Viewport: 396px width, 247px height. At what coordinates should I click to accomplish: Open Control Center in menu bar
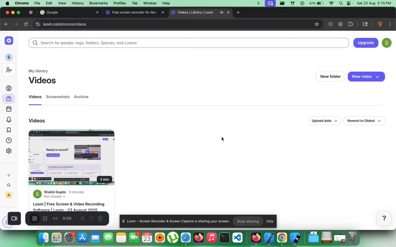pyautogui.click(x=349, y=3)
